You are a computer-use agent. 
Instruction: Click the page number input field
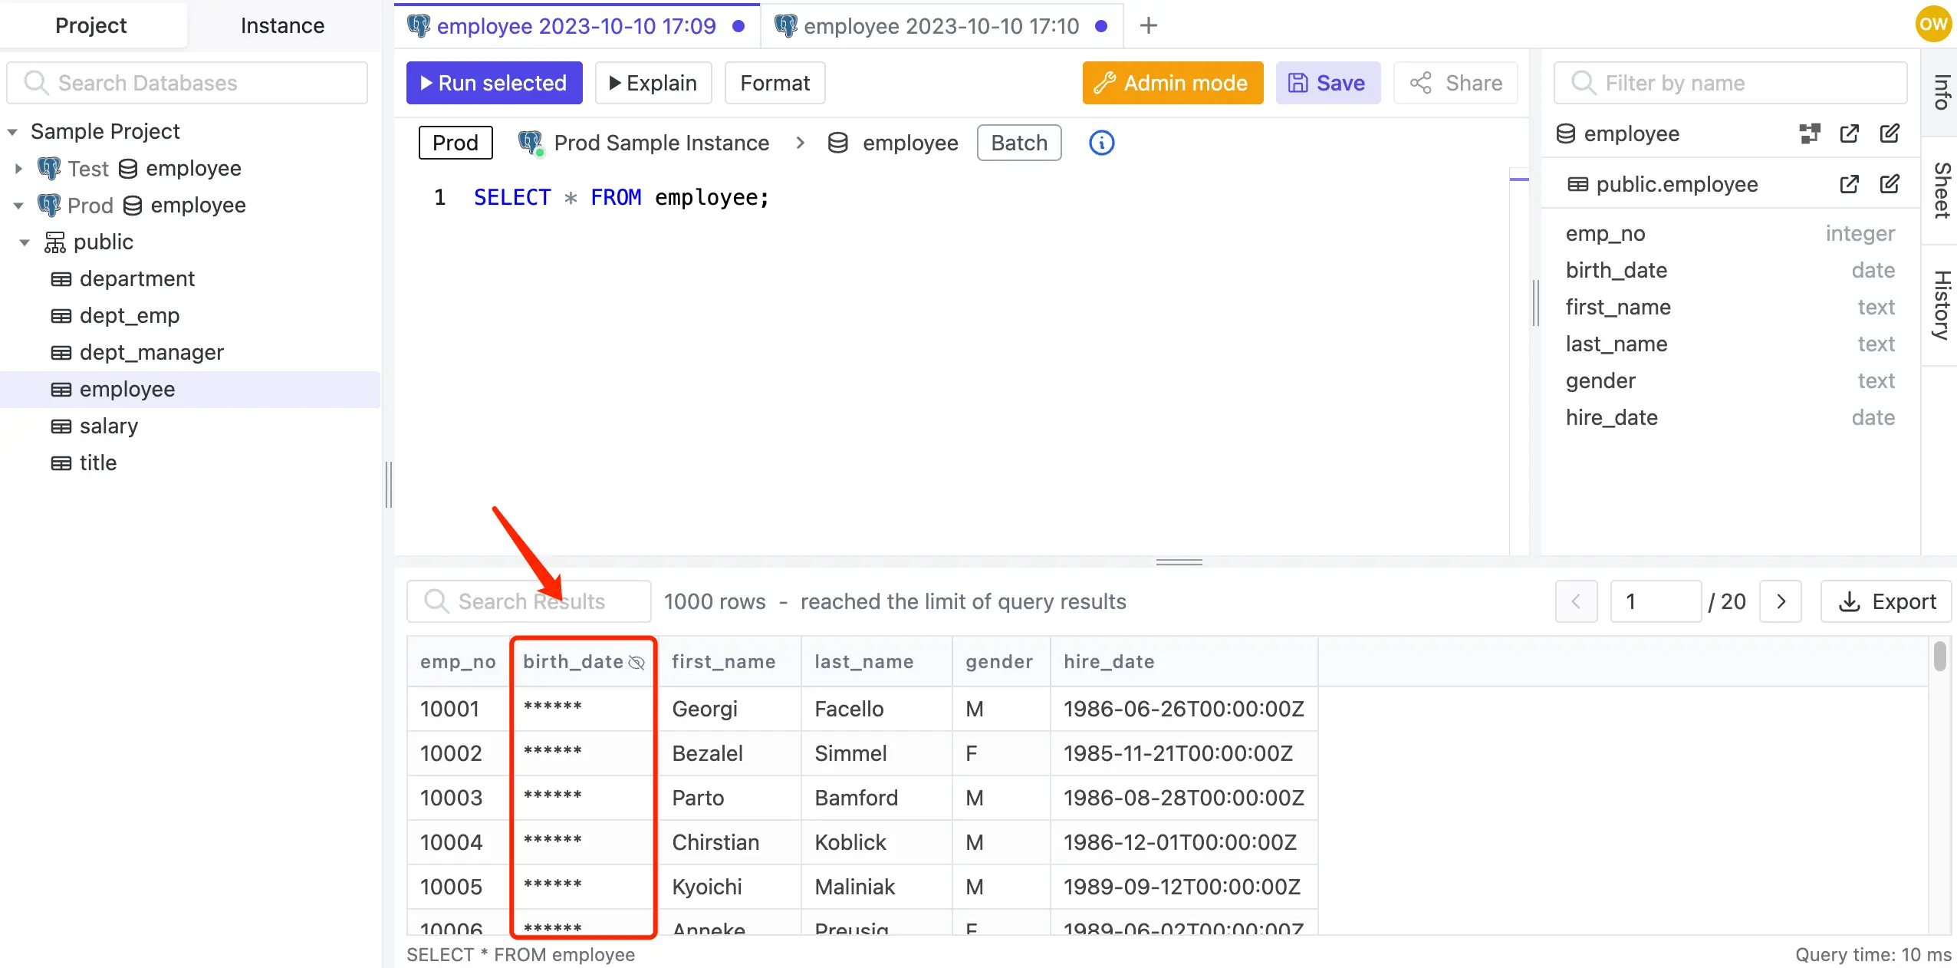pos(1655,601)
